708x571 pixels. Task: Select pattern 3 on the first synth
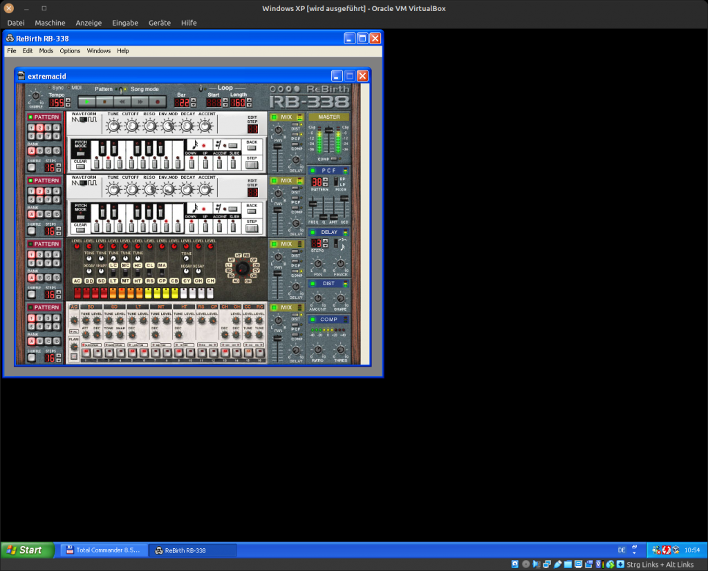pyautogui.click(x=48, y=128)
